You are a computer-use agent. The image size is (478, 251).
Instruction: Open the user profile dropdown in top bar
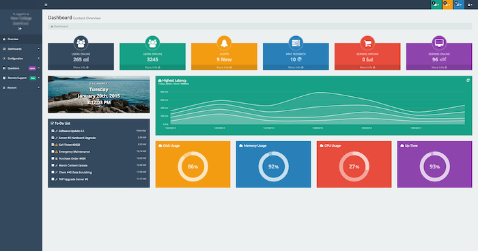[x=470, y=5]
